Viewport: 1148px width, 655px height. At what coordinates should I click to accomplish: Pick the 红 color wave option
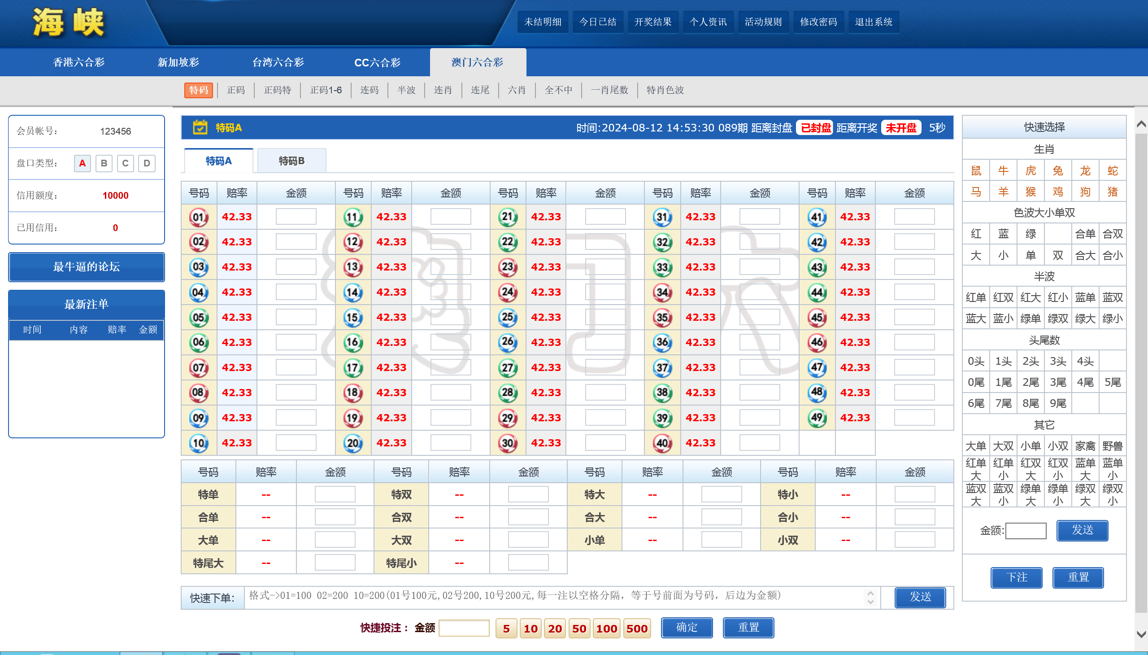(975, 234)
